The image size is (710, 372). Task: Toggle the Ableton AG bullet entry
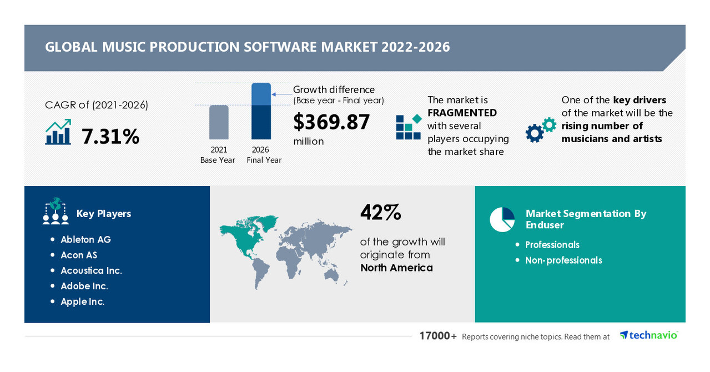pos(85,239)
